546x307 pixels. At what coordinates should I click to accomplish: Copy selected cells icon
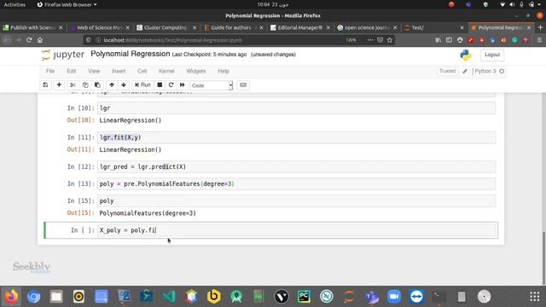pyautogui.click(x=85, y=85)
